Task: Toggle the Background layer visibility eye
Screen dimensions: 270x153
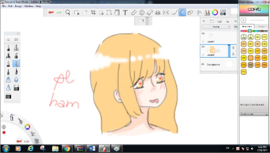Action: point(203,64)
